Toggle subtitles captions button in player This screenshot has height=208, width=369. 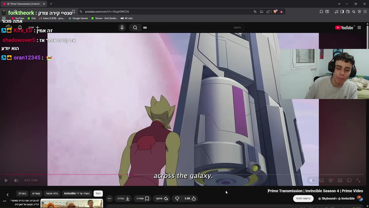321,181
